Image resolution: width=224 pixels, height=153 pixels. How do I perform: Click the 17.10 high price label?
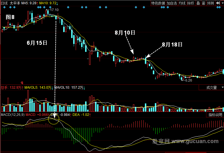point(54,10)
